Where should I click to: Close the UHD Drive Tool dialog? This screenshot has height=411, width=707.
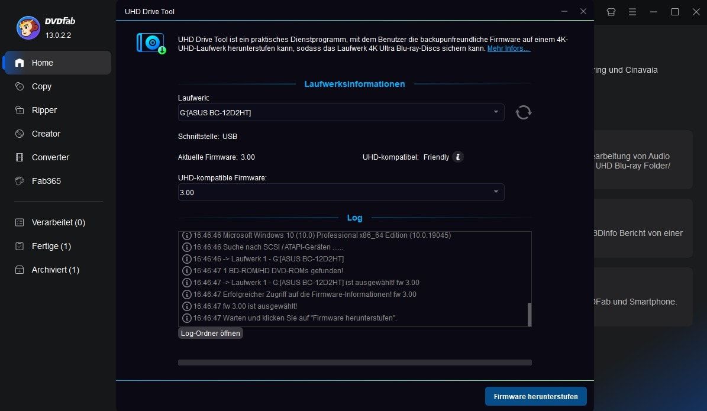coord(583,11)
